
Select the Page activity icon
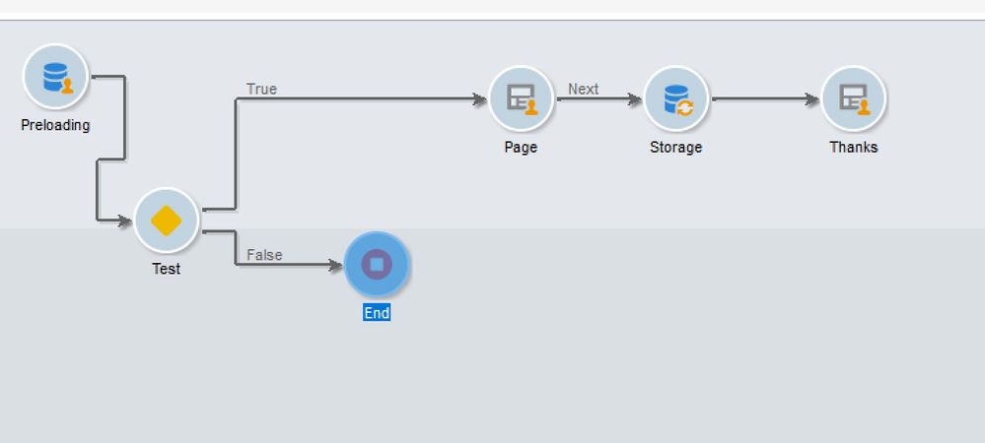point(521,98)
